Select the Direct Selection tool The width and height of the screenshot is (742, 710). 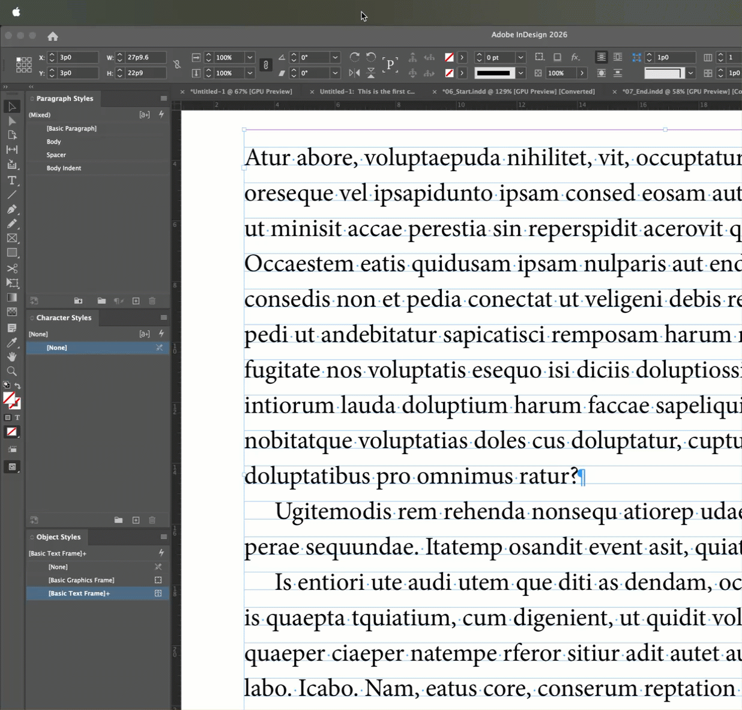coord(12,121)
